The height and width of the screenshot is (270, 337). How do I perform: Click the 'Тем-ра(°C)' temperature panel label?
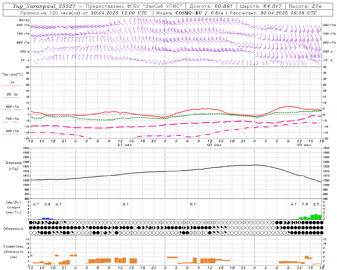(12, 75)
